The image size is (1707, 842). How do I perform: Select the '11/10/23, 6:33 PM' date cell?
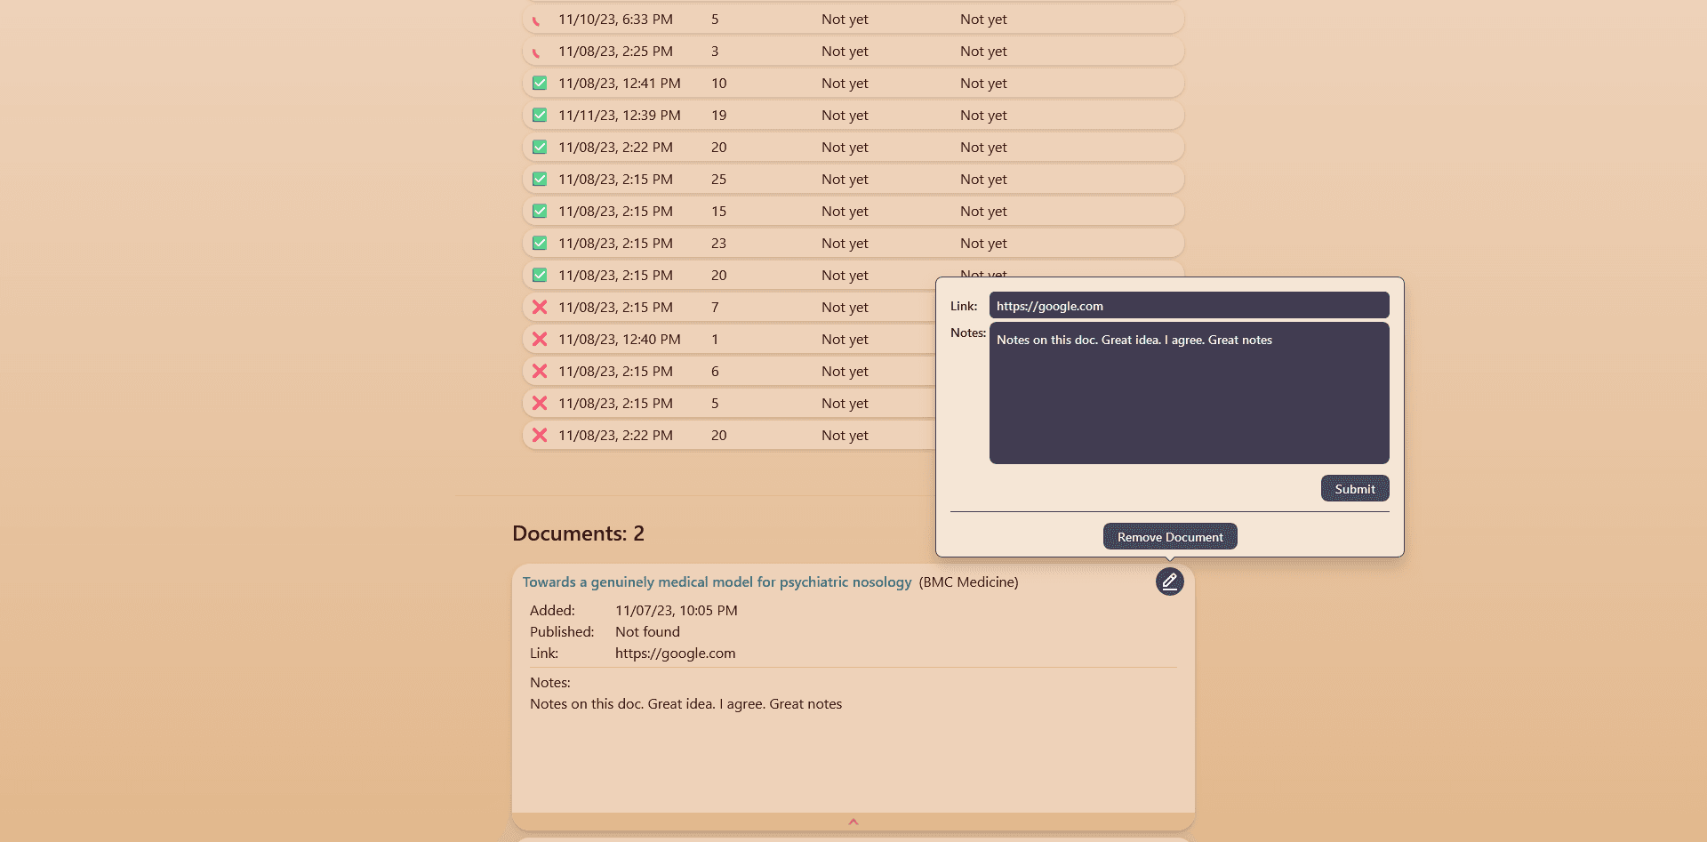point(615,20)
